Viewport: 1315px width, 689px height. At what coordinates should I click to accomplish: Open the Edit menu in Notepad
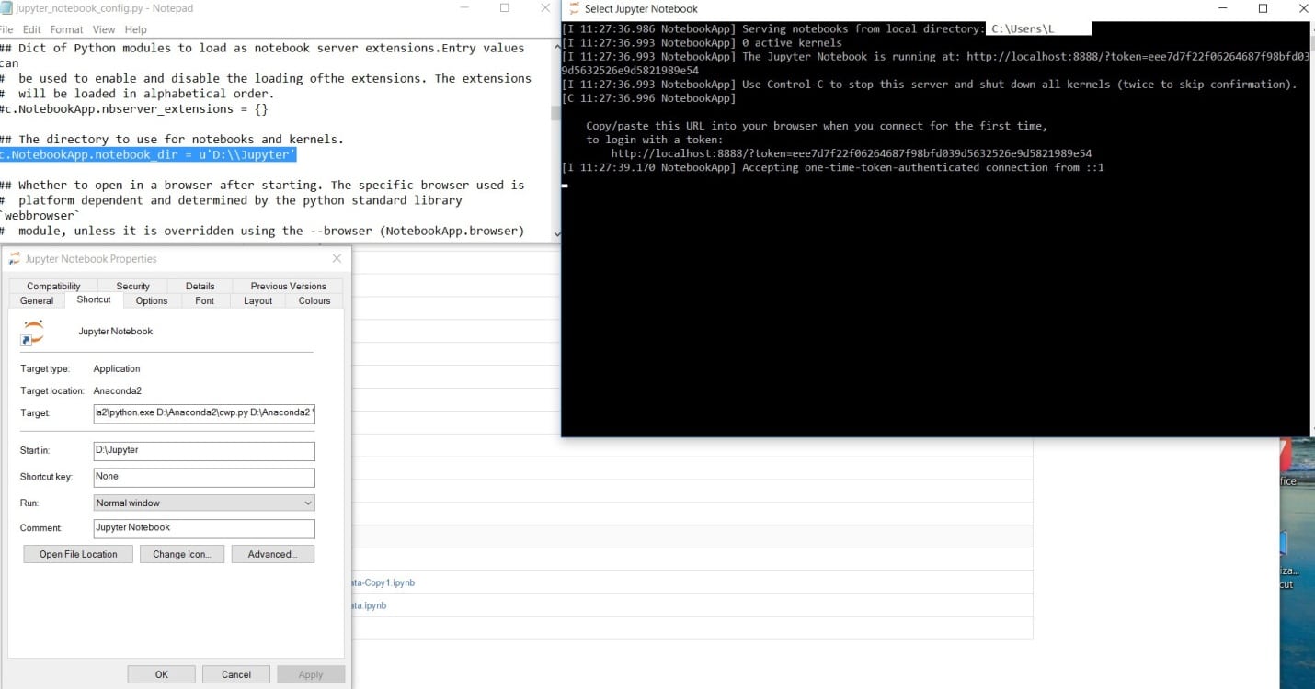[x=30, y=29]
